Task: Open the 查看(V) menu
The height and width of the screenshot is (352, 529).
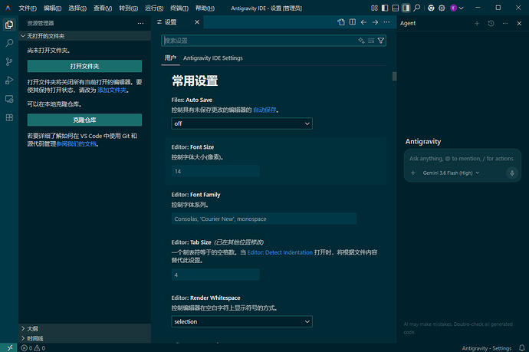Action: (103, 8)
